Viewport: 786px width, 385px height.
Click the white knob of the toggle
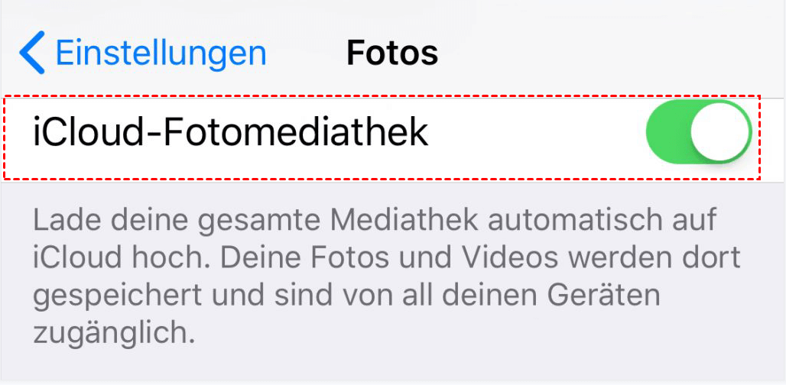[x=720, y=132]
